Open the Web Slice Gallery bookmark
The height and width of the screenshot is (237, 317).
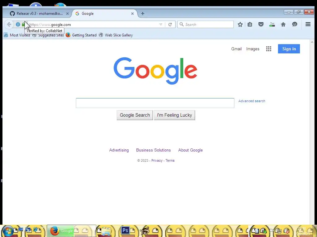(x=116, y=35)
